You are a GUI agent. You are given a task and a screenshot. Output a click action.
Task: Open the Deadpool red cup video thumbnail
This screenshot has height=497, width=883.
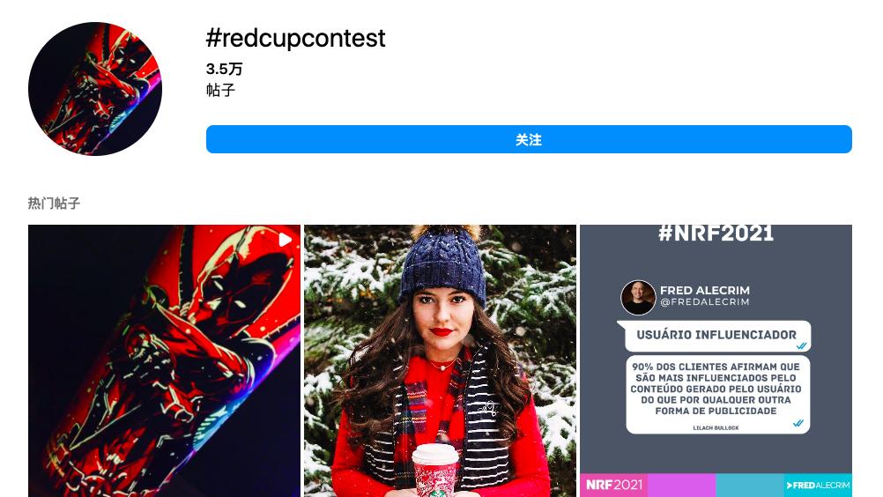(164, 360)
